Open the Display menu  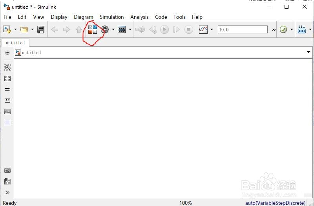click(x=59, y=17)
